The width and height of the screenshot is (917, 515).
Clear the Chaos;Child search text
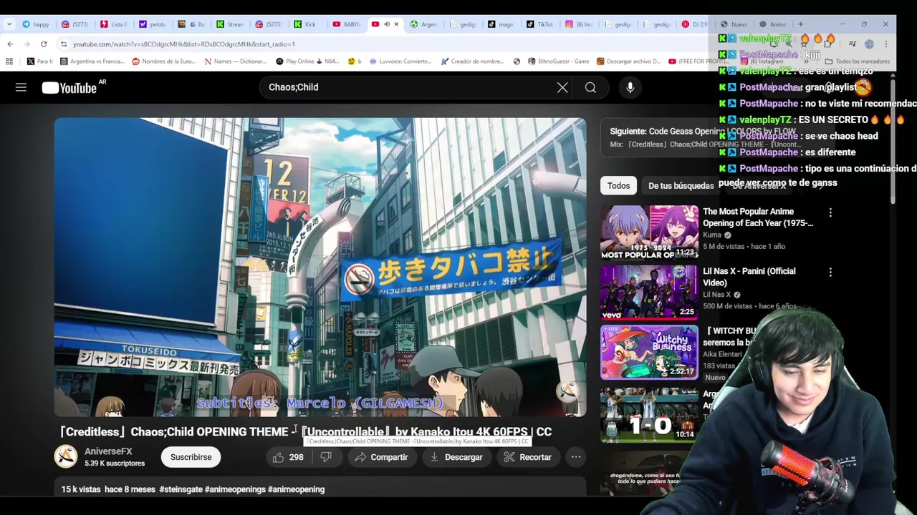[x=562, y=87]
